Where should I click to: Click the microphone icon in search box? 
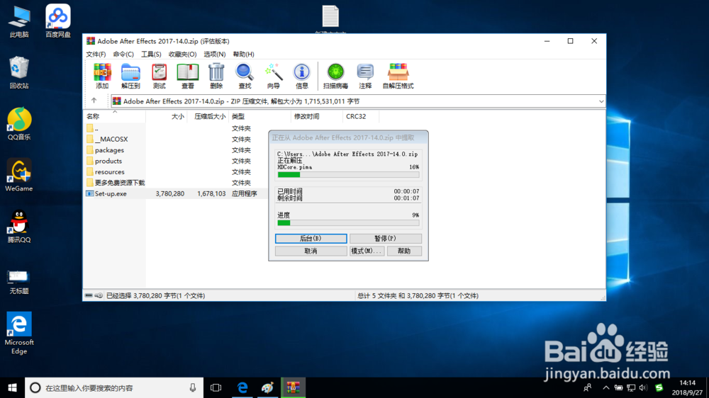coord(193,387)
